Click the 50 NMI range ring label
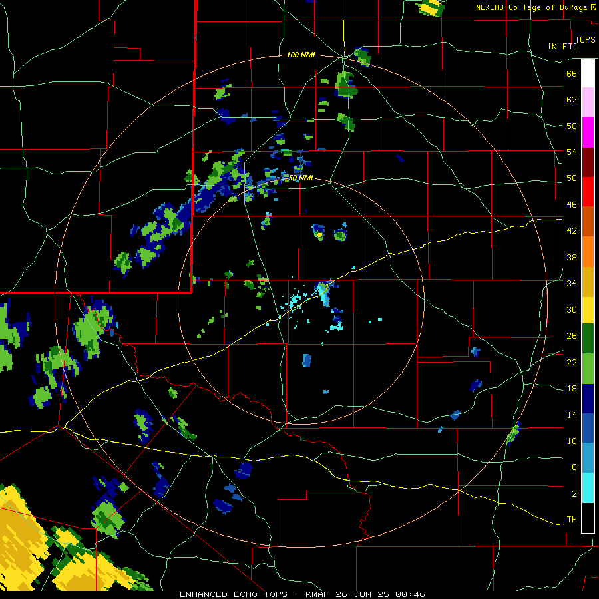599x599 pixels. coord(301,178)
